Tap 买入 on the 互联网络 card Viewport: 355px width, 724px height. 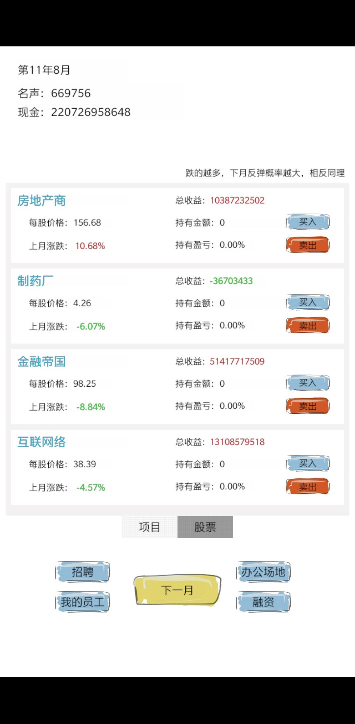308,464
